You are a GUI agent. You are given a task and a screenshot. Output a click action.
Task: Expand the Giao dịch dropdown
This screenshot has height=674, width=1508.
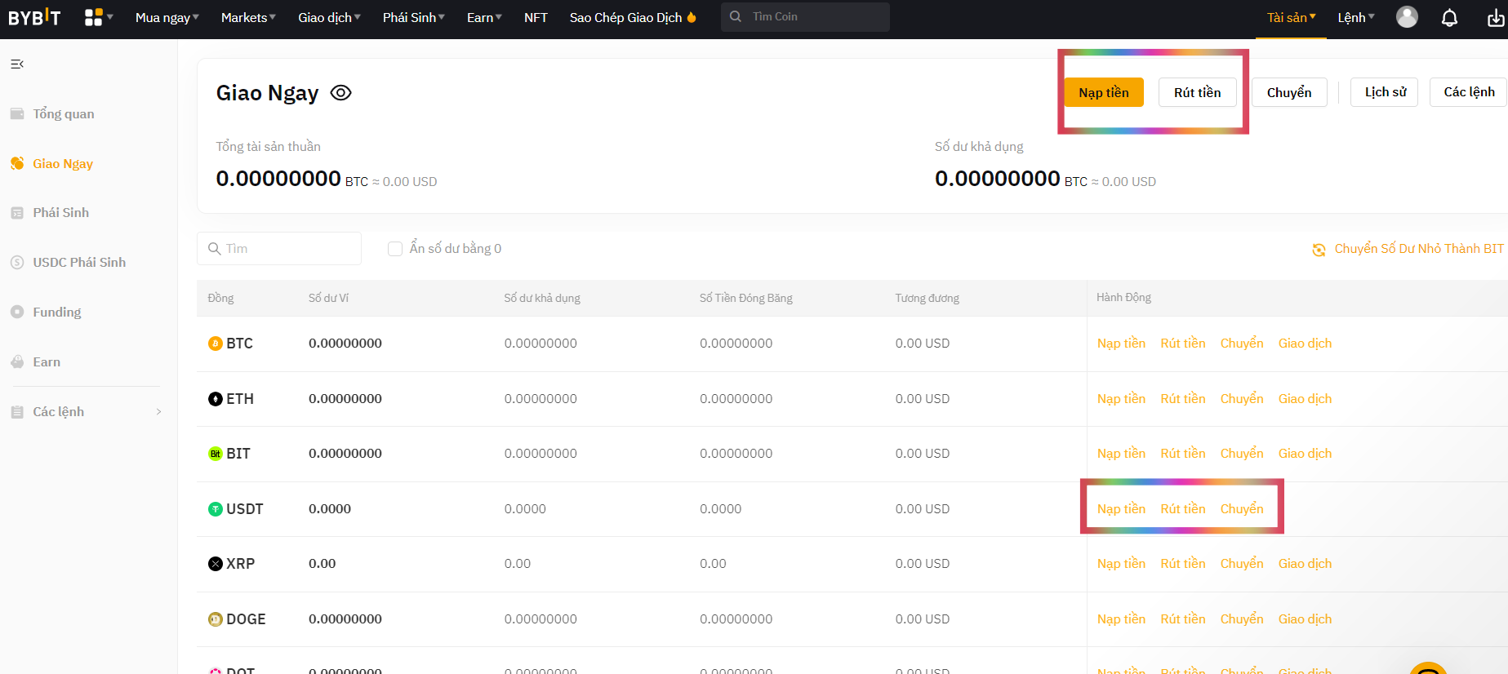(329, 17)
